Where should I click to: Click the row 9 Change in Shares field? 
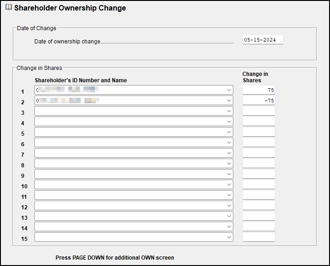tap(258, 174)
